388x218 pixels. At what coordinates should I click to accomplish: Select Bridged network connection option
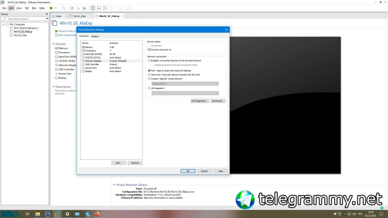[149, 61]
